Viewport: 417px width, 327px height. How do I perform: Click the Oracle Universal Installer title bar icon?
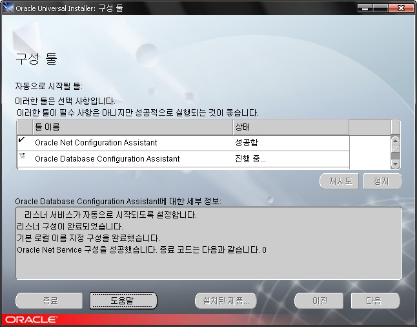(8, 8)
